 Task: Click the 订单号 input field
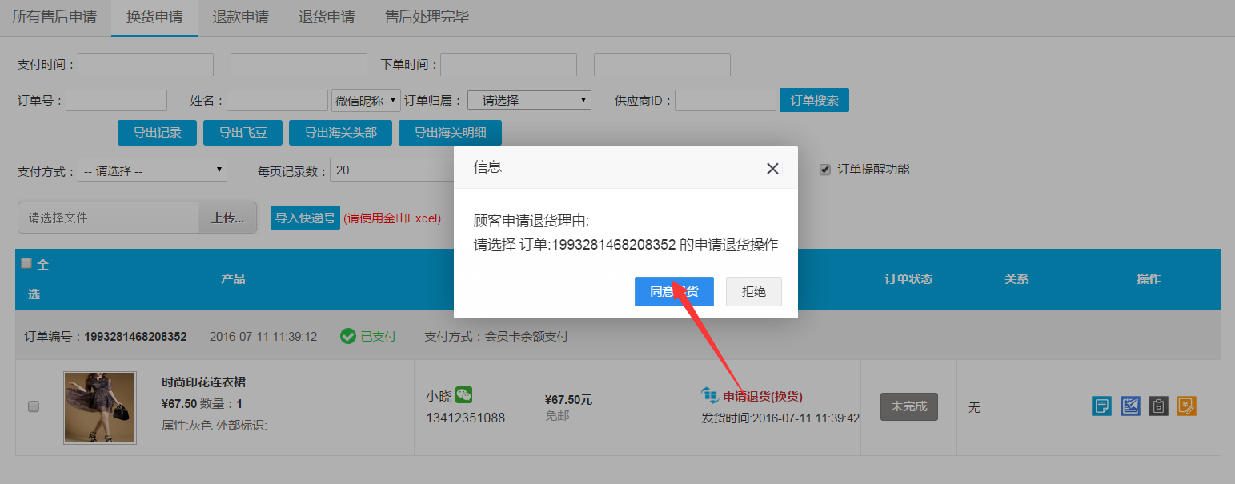click(116, 101)
